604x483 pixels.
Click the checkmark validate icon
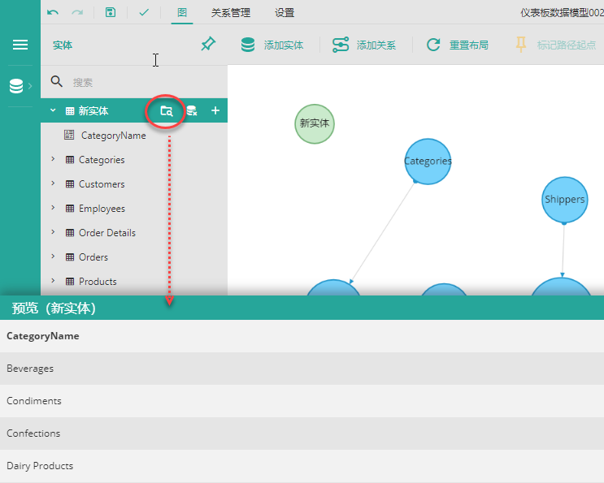point(144,13)
